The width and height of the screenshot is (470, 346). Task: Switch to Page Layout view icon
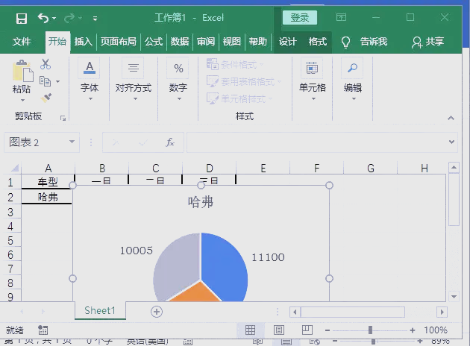[x=279, y=330]
